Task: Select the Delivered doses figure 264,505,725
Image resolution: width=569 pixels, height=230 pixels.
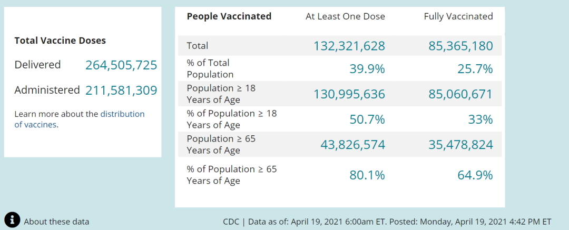Action: (x=121, y=65)
